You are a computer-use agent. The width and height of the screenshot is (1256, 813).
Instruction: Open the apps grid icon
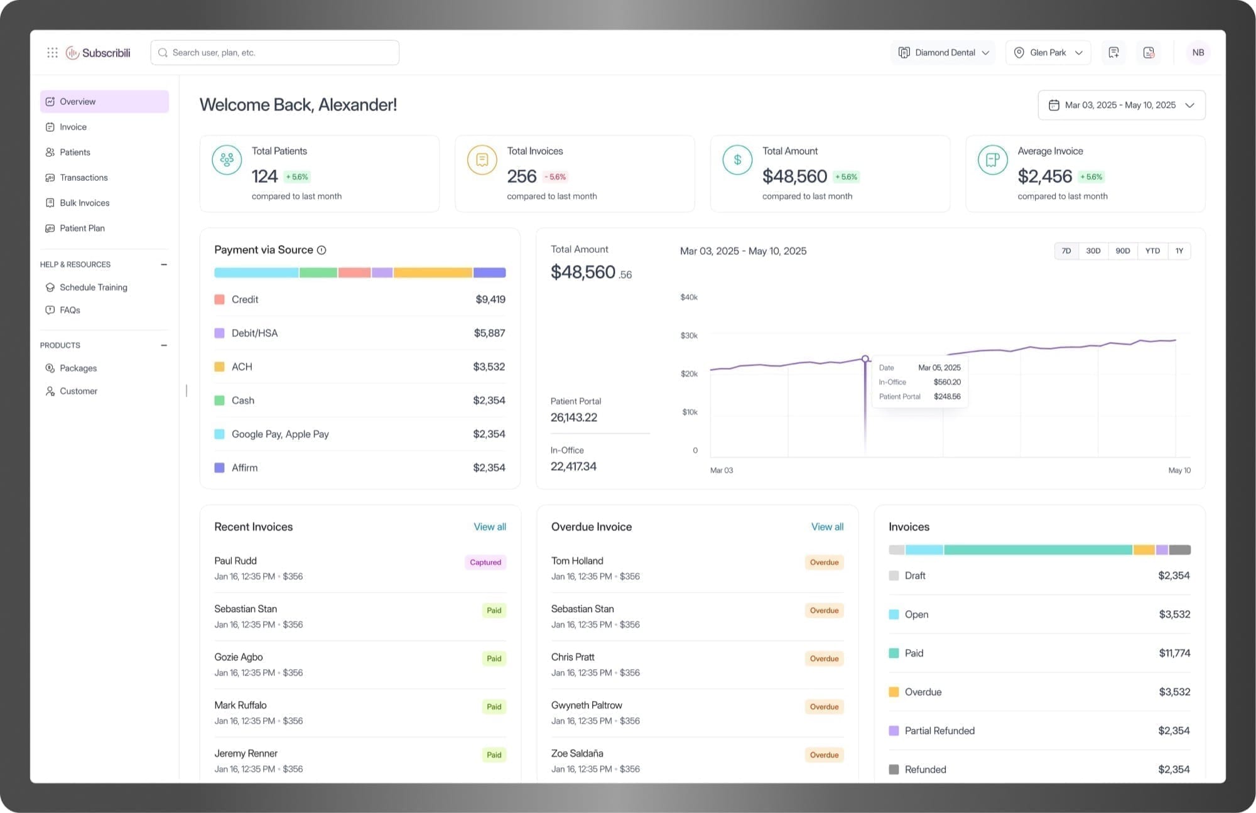click(x=52, y=53)
